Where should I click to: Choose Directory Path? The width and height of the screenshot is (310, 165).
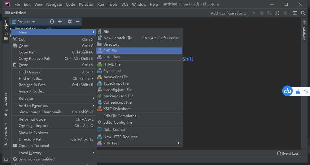point(53,139)
